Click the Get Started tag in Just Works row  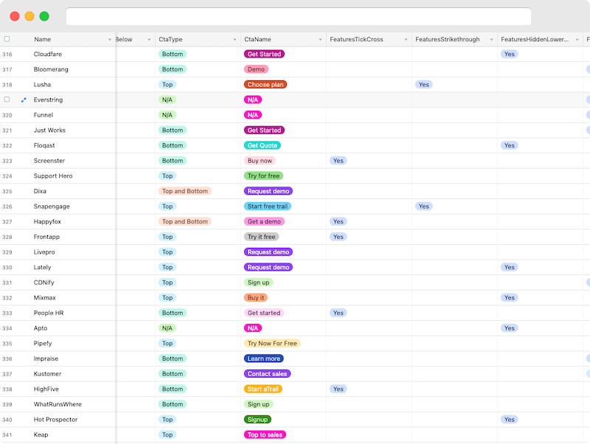264,131
